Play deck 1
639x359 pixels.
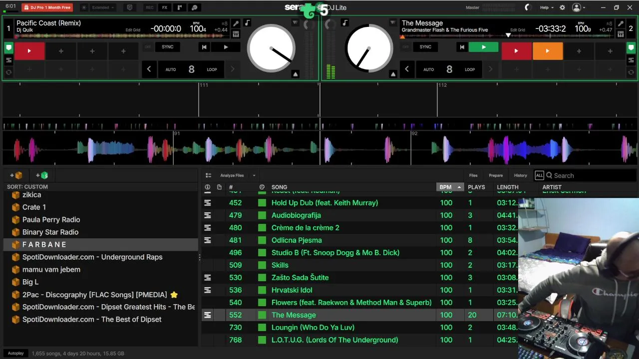coord(226,47)
